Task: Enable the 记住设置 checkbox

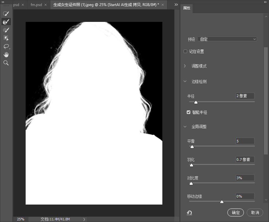Action: tap(185, 51)
